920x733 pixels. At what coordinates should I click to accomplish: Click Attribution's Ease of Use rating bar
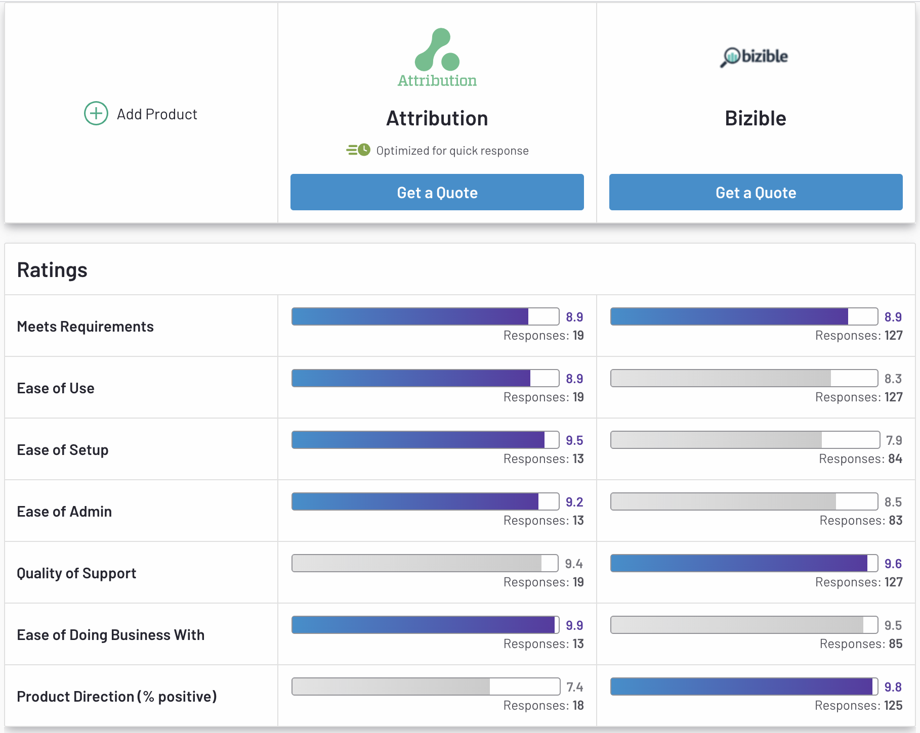426,378
